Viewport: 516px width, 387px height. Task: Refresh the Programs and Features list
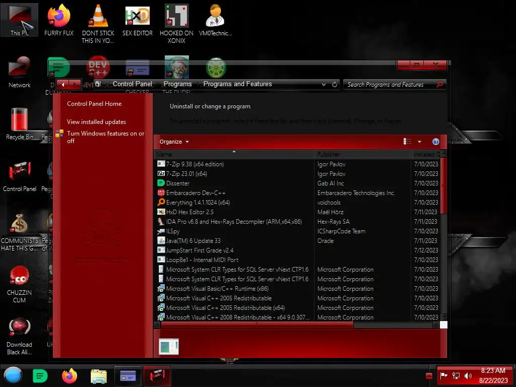(335, 84)
